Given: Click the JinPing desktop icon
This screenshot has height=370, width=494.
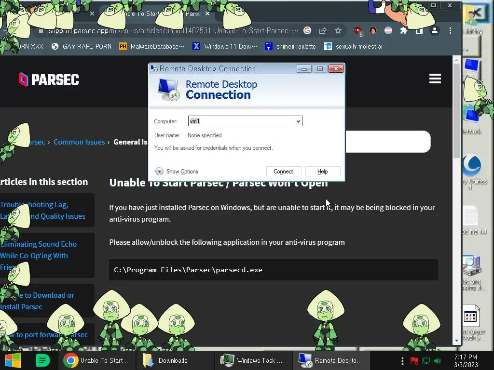Looking at the screenshot, I should pos(474,20).
